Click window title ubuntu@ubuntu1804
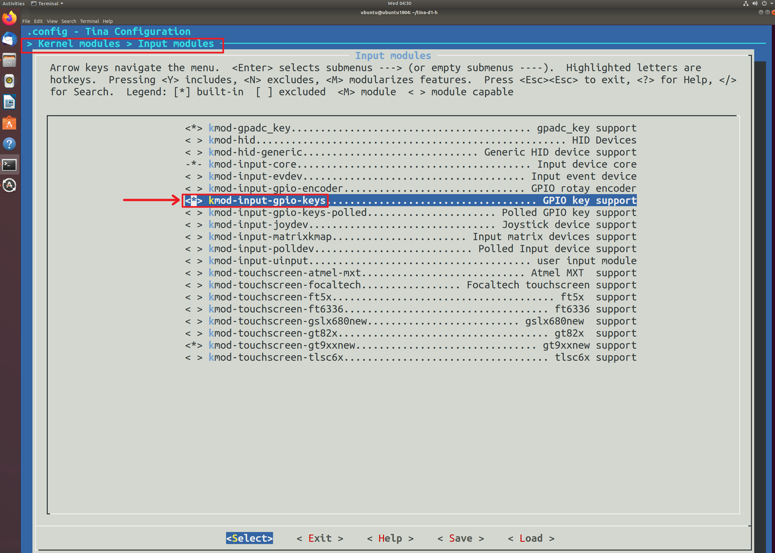The image size is (775, 553). tap(399, 13)
